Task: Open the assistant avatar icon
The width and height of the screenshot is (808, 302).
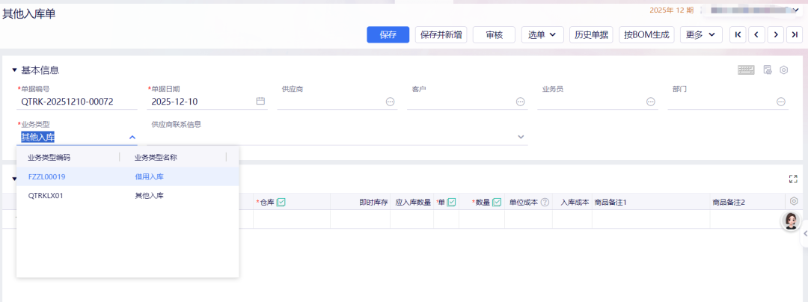Action: [x=791, y=221]
